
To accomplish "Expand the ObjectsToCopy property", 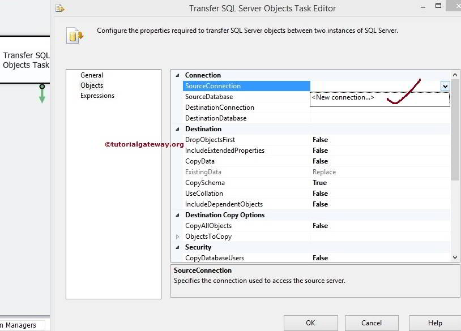I will tap(177, 237).
